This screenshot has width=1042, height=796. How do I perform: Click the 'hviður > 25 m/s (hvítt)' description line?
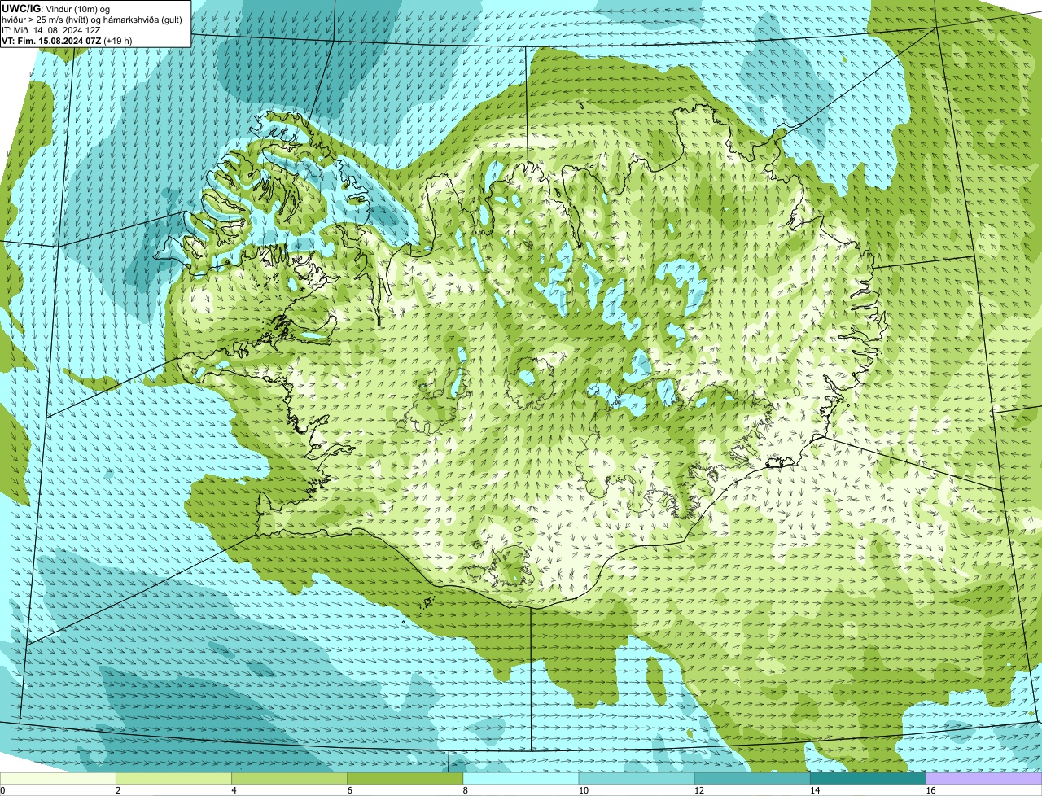click(x=92, y=19)
